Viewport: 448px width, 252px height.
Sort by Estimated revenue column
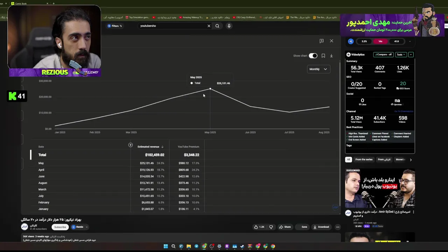tap(150, 147)
